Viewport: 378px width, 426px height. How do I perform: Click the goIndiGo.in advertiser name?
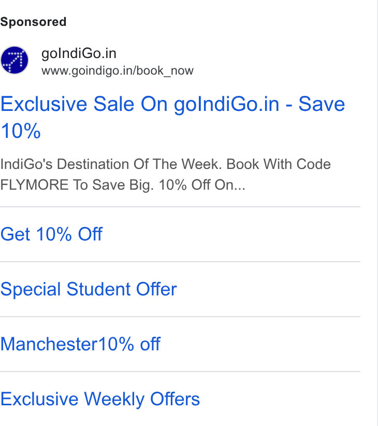pyautogui.click(x=79, y=53)
